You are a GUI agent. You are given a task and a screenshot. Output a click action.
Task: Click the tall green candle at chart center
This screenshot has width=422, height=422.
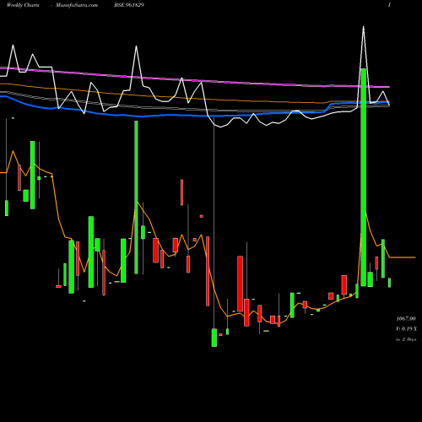(136, 197)
